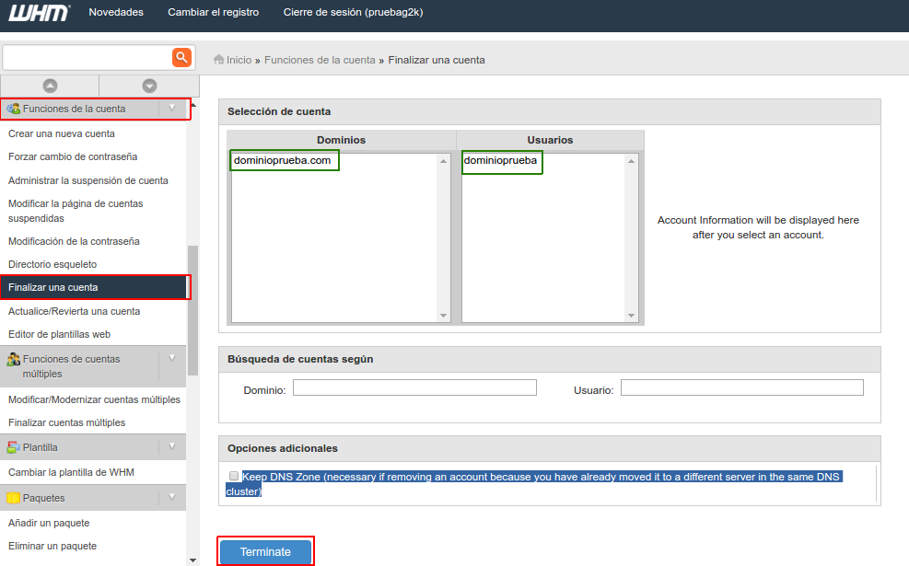The height and width of the screenshot is (566, 909).
Task: Collapse the Plantilla section arrow
Action: tap(172, 446)
